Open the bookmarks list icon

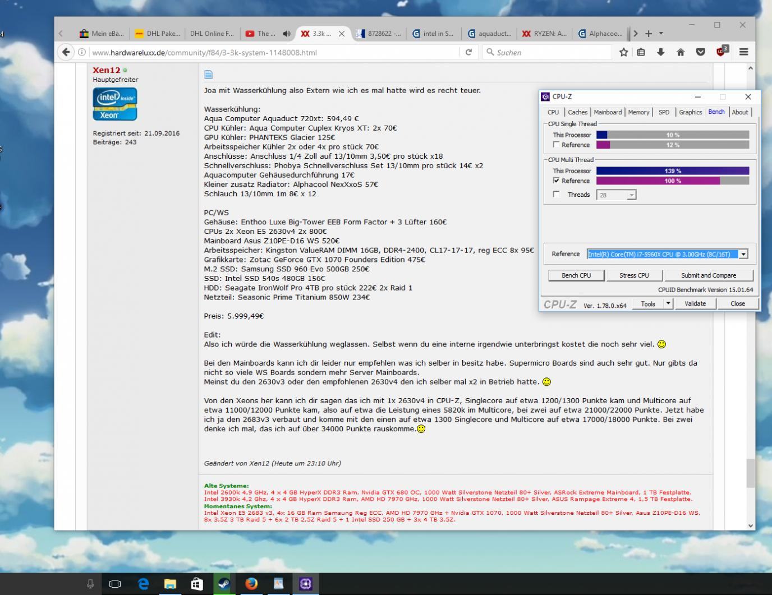coord(641,52)
